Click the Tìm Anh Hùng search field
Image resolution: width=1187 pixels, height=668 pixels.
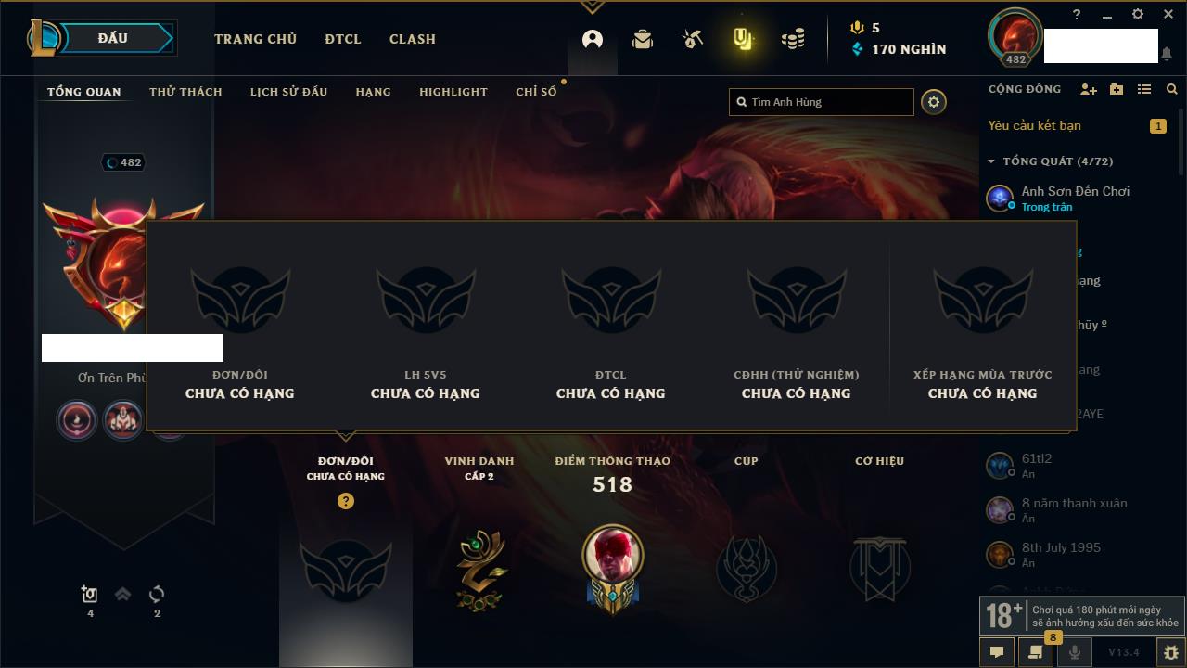tap(822, 102)
